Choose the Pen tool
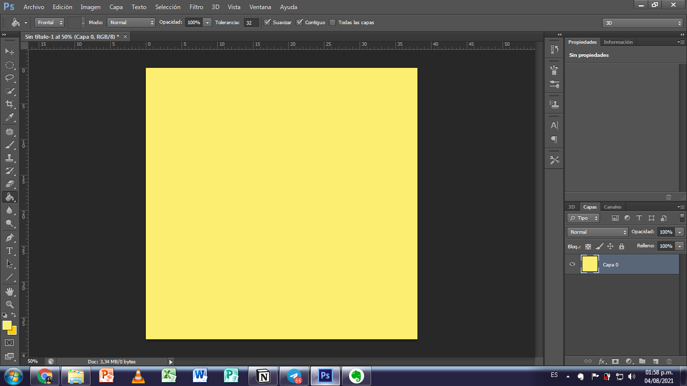The width and height of the screenshot is (687, 386). 10,237
